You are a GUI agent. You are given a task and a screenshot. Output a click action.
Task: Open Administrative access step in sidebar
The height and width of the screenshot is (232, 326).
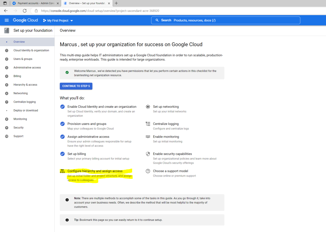click(x=27, y=68)
